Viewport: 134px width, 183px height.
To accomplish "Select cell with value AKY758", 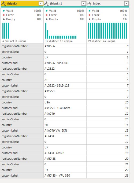I will [65, 91].
